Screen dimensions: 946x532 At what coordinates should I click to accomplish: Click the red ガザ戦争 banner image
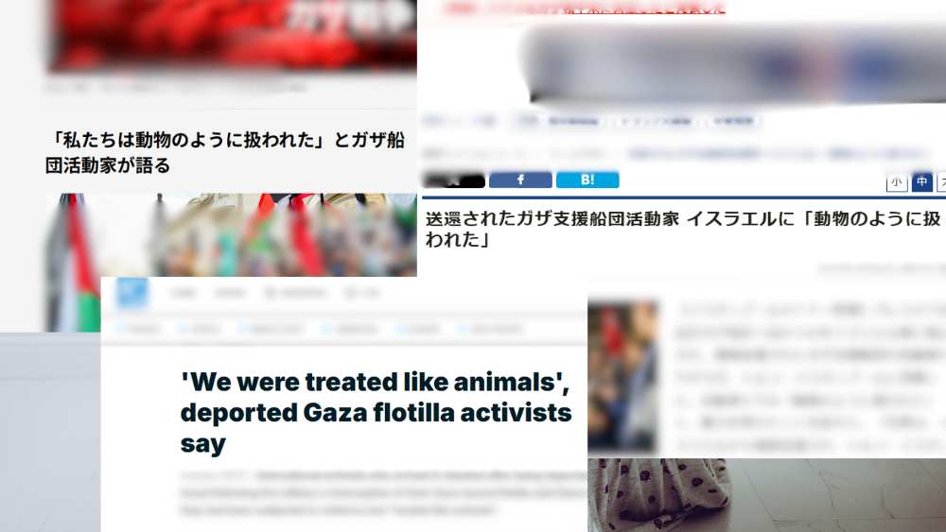[x=231, y=35]
